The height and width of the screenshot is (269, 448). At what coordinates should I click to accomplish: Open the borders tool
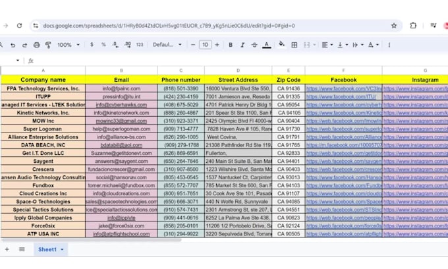pos(294,45)
